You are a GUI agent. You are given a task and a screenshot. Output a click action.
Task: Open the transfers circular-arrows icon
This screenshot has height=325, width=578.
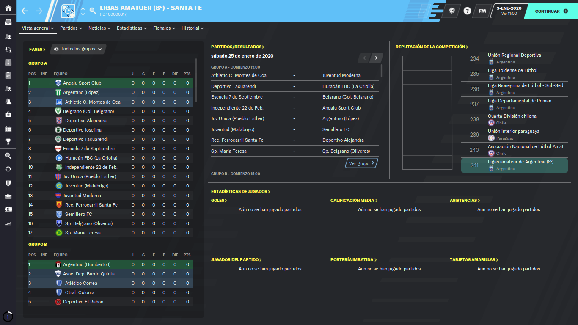point(8,169)
